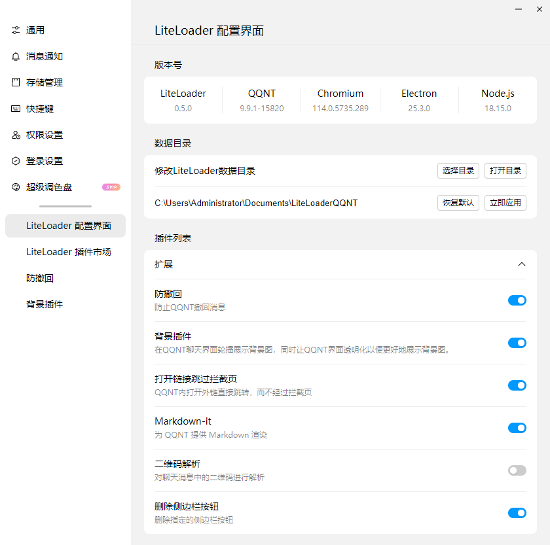
Task: Click the SVIP badge next to 超级调色盘
Action: click(111, 187)
